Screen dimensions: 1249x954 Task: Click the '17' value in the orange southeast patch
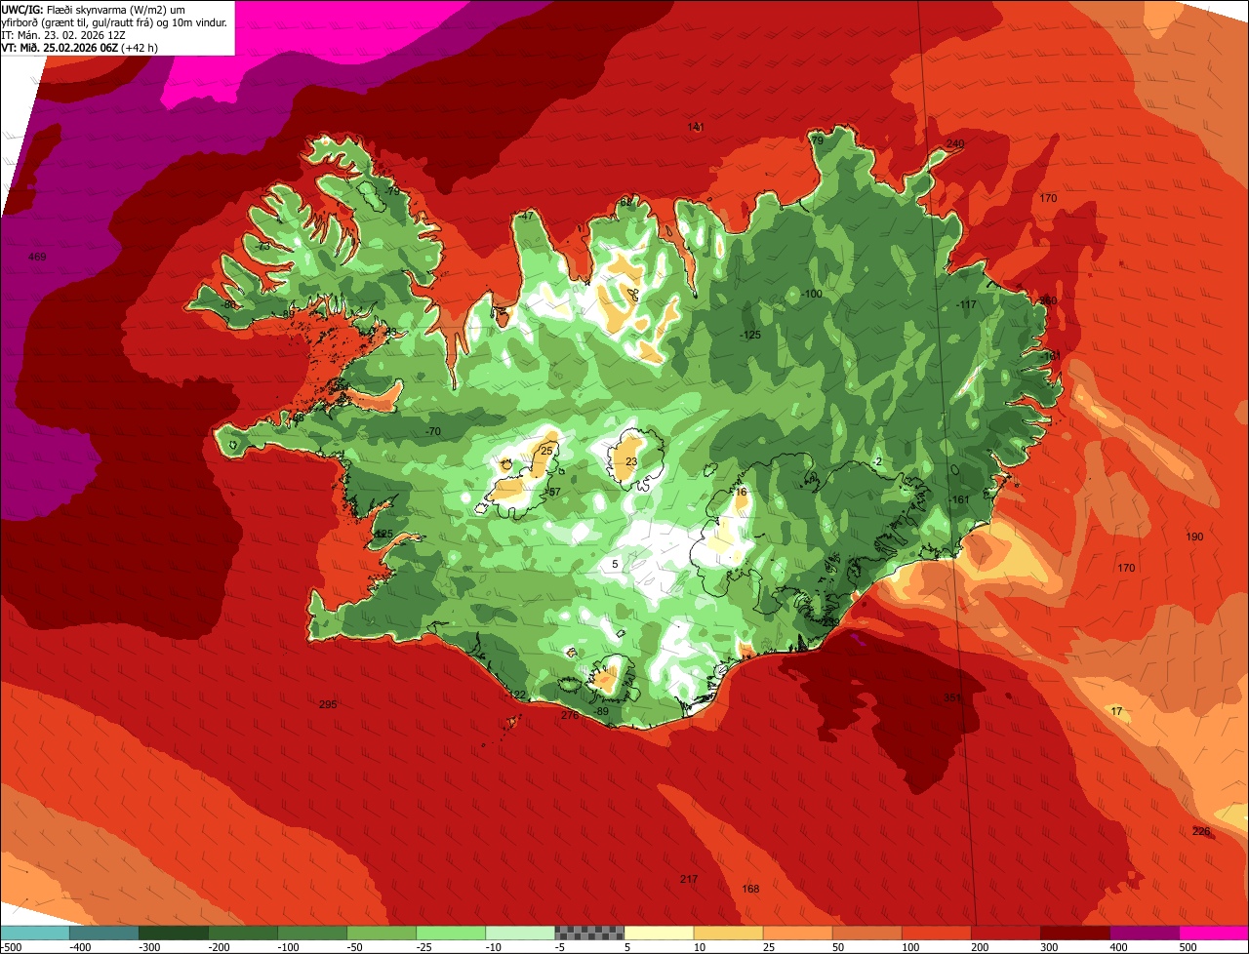[x=1116, y=712]
